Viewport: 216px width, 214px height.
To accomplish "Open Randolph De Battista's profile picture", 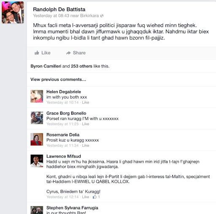I will [13, 12].
